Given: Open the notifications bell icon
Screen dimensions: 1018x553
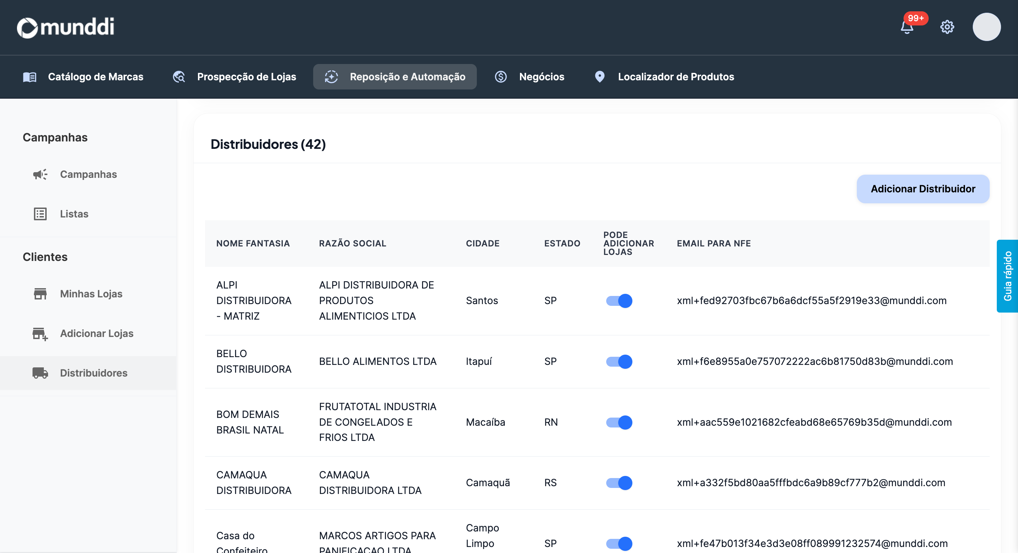Looking at the screenshot, I should (907, 27).
